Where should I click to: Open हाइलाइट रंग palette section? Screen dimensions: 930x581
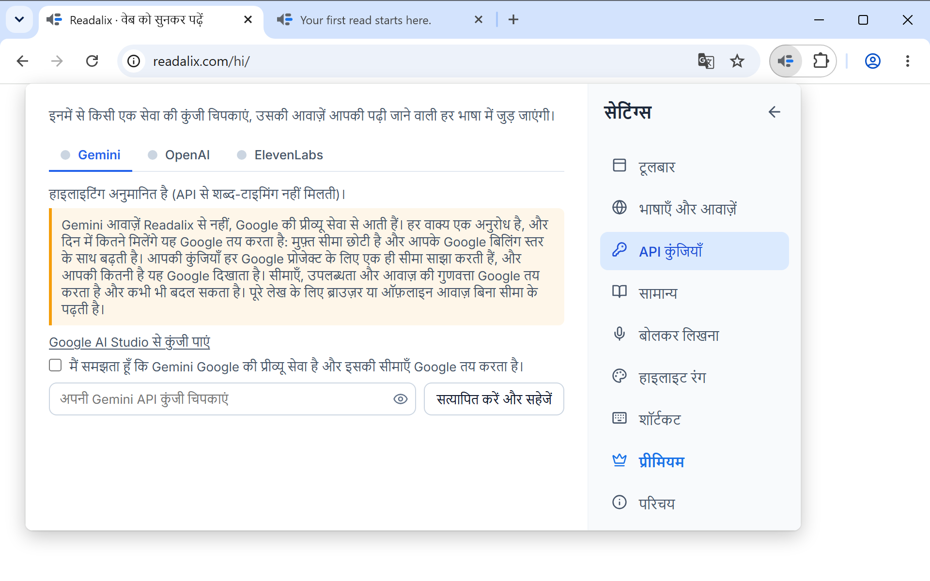tap(694, 377)
